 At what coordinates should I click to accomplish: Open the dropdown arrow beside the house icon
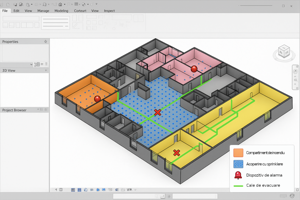pyautogui.click(x=64, y=4)
